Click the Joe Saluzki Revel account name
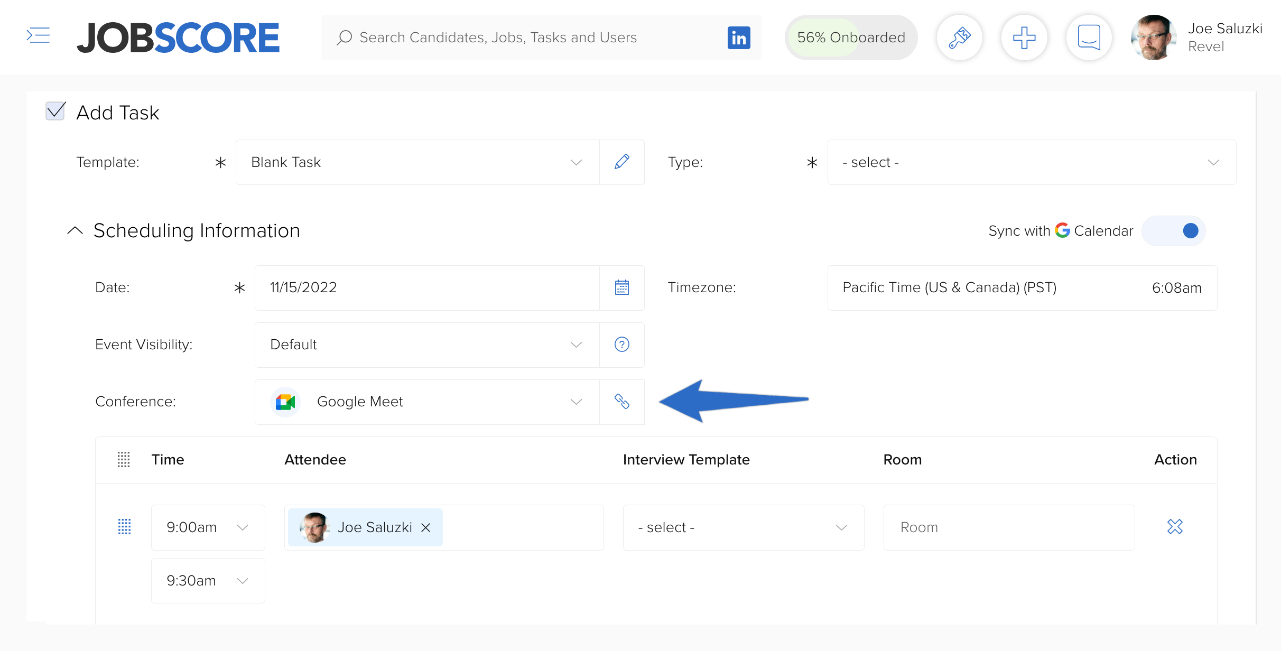The image size is (1281, 651). coord(1225,38)
